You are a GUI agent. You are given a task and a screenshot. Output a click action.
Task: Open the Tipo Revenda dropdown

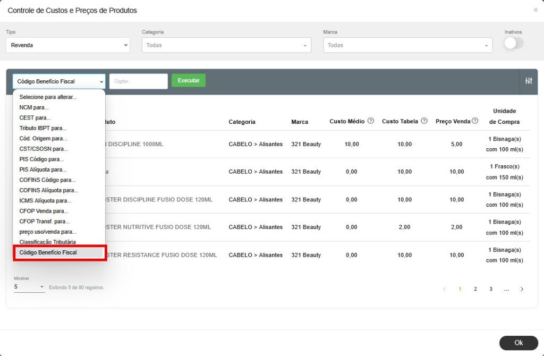(67, 45)
